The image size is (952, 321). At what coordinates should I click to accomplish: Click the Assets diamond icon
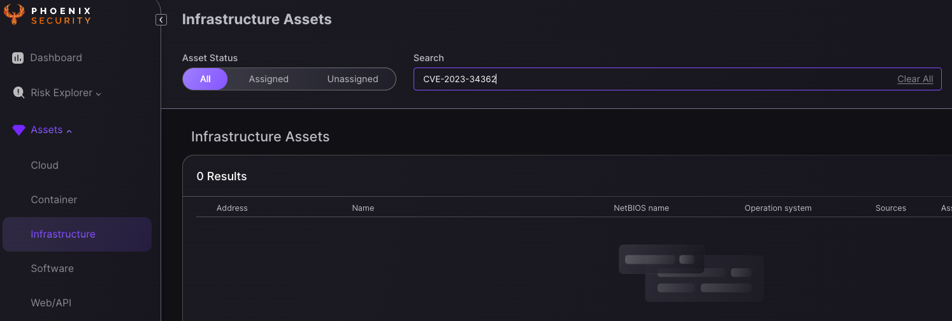18,130
